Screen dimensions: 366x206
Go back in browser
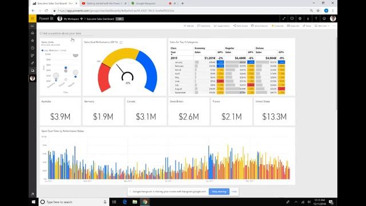(33, 11)
